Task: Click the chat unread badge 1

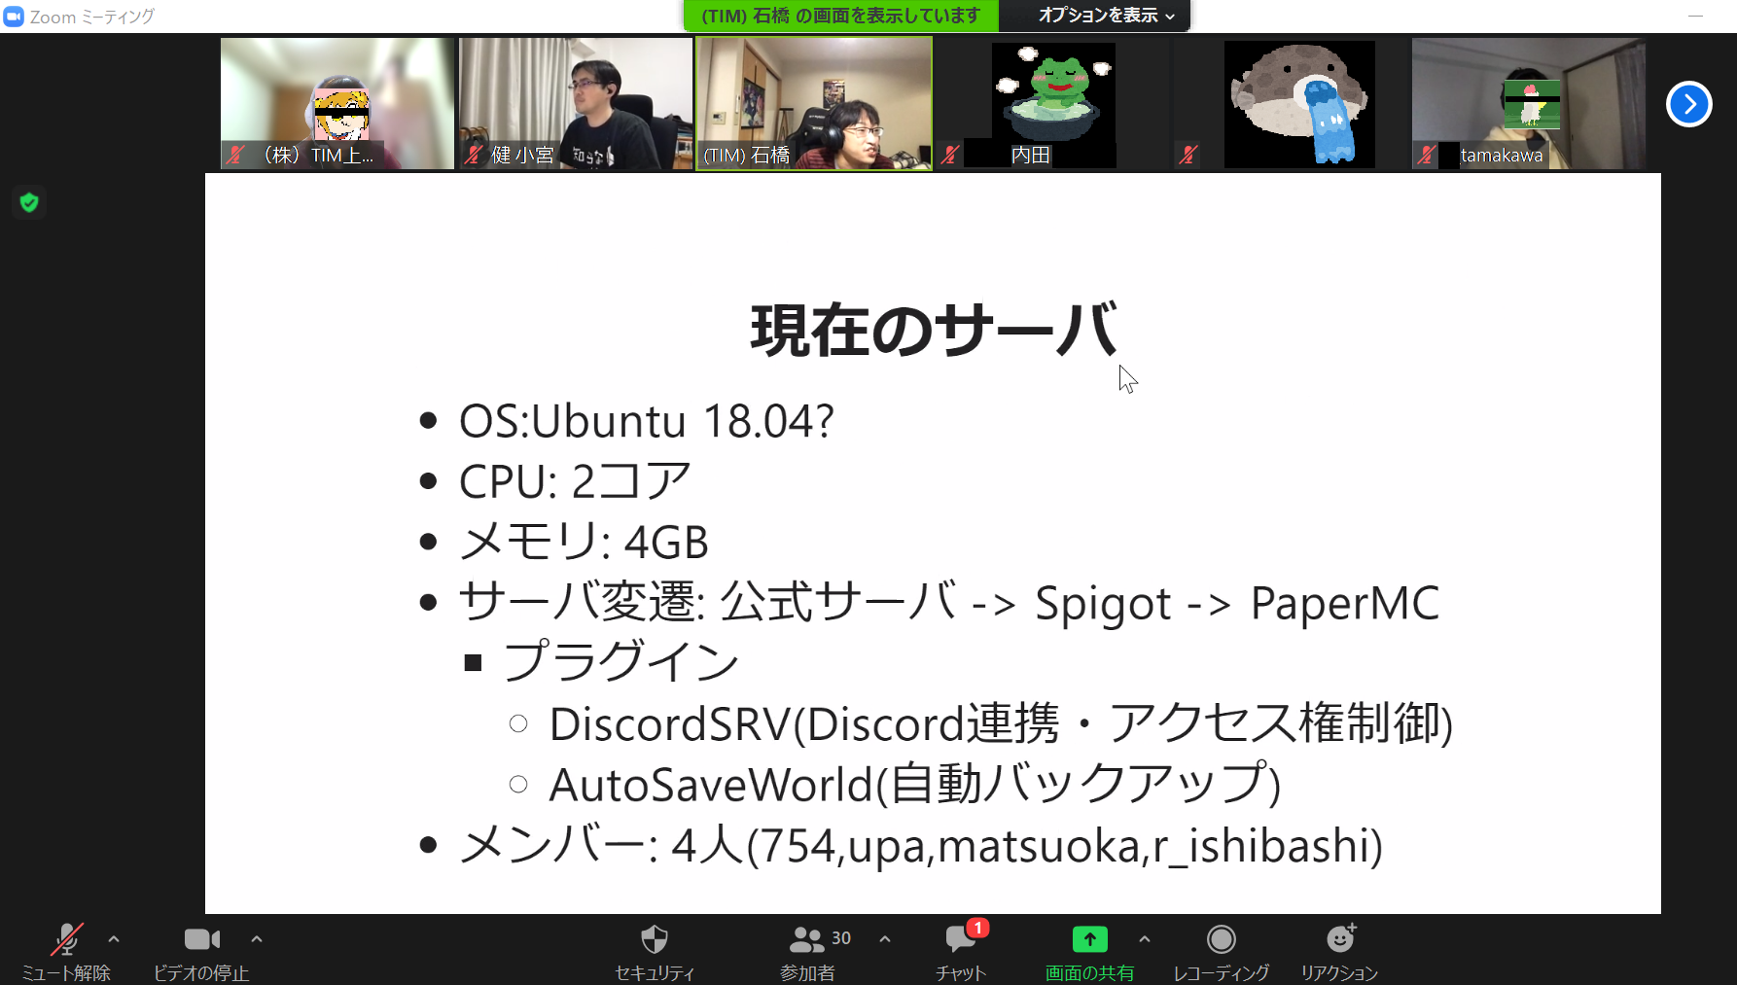Action: click(x=977, y=928)
